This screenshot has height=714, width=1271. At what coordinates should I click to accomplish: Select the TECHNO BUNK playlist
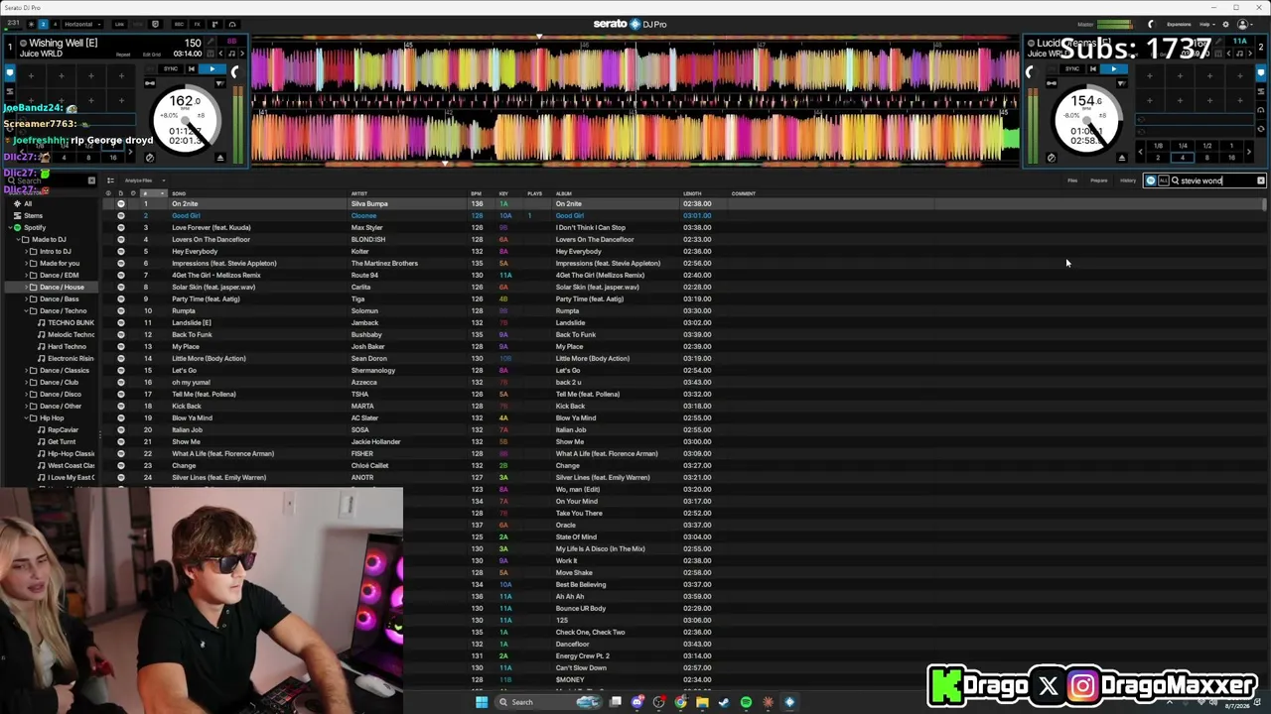[x=71, y=322]
